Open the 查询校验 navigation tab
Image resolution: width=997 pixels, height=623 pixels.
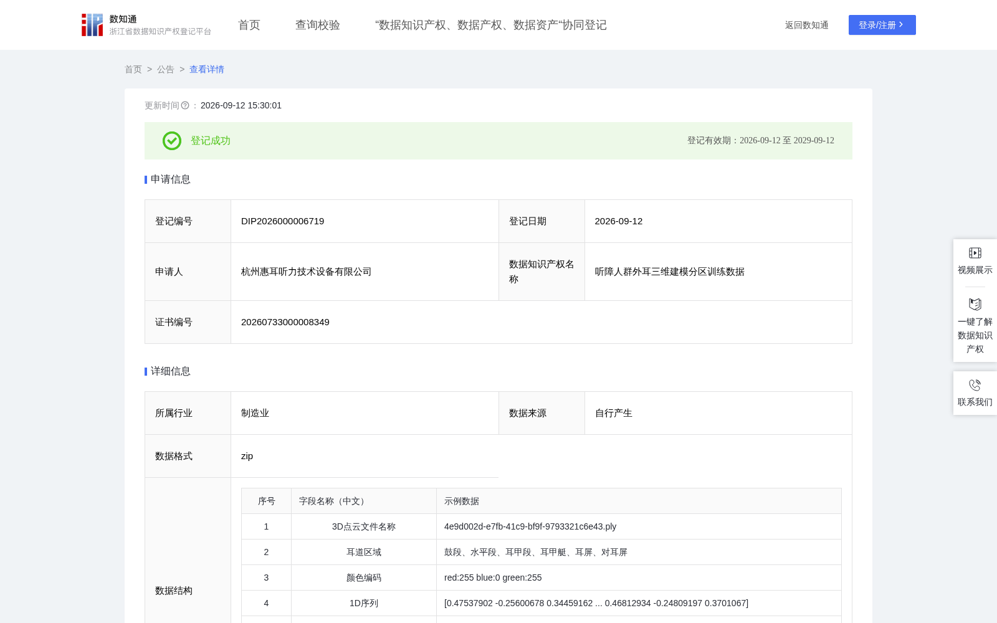point(318,25)
